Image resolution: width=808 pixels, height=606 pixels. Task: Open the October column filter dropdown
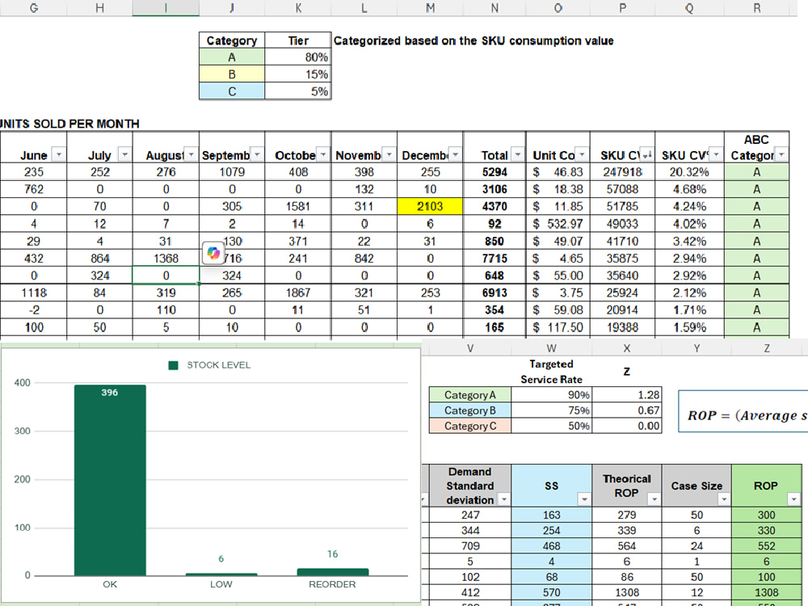323,154
